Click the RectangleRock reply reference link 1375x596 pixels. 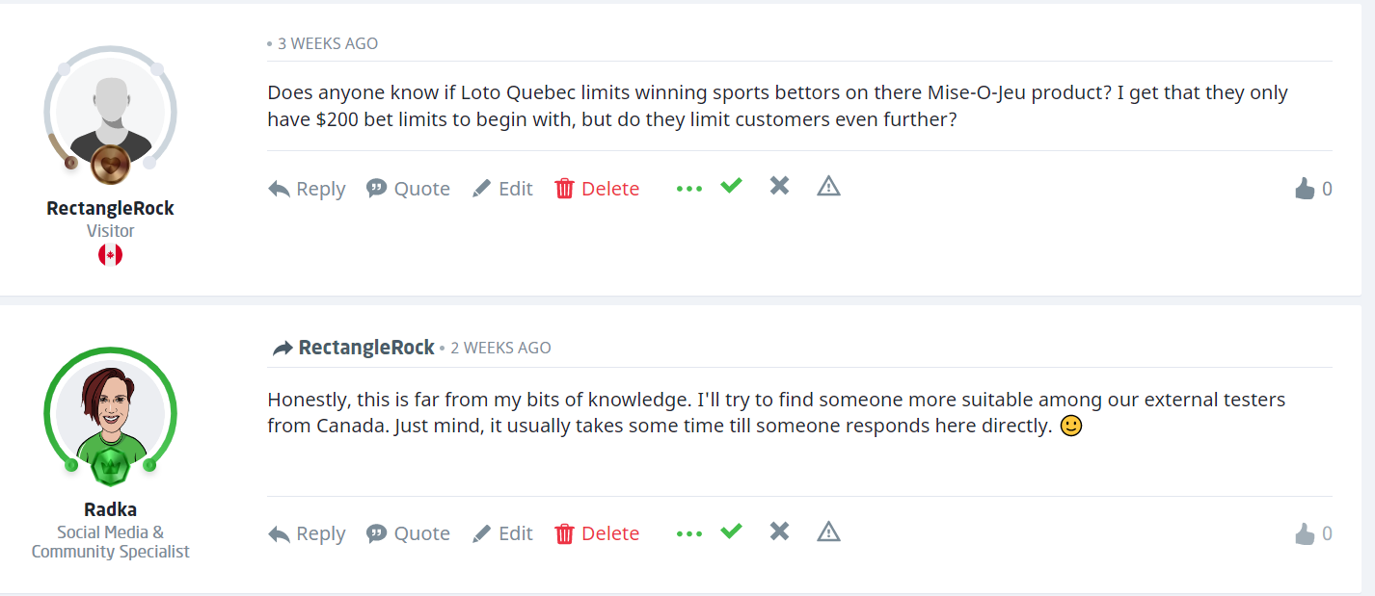click(x=365, y=348)
